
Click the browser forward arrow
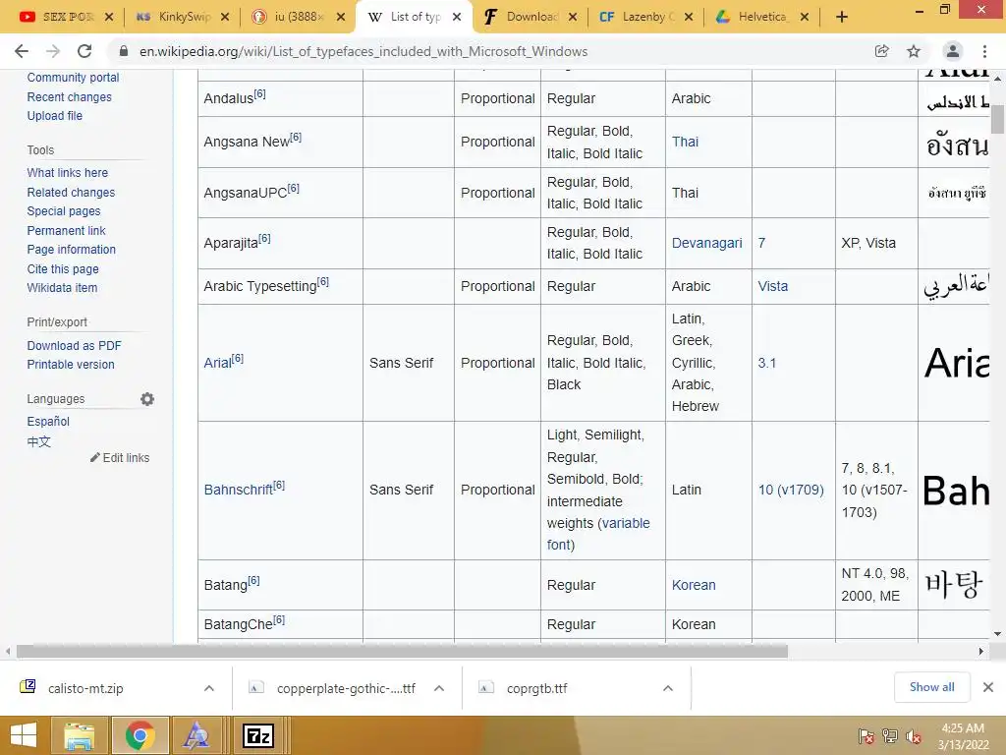pyautogui.click(x=53, y=51)
